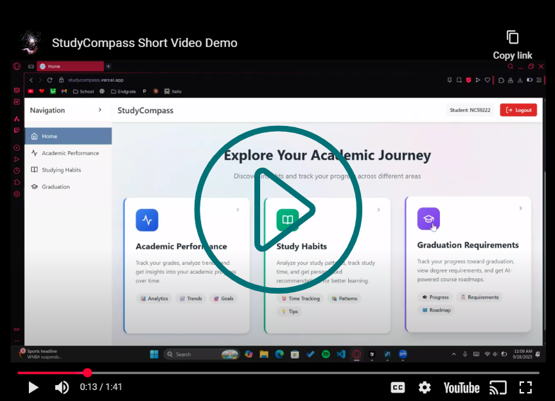Enter fullscreen mode

tap(525, 388)
